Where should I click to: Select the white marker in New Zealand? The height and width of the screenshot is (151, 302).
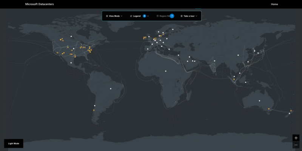(290, 114)
